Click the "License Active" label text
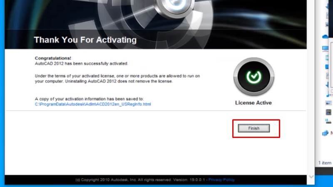The width and height of the screenshot is (333, 187). tap(253, 103)
